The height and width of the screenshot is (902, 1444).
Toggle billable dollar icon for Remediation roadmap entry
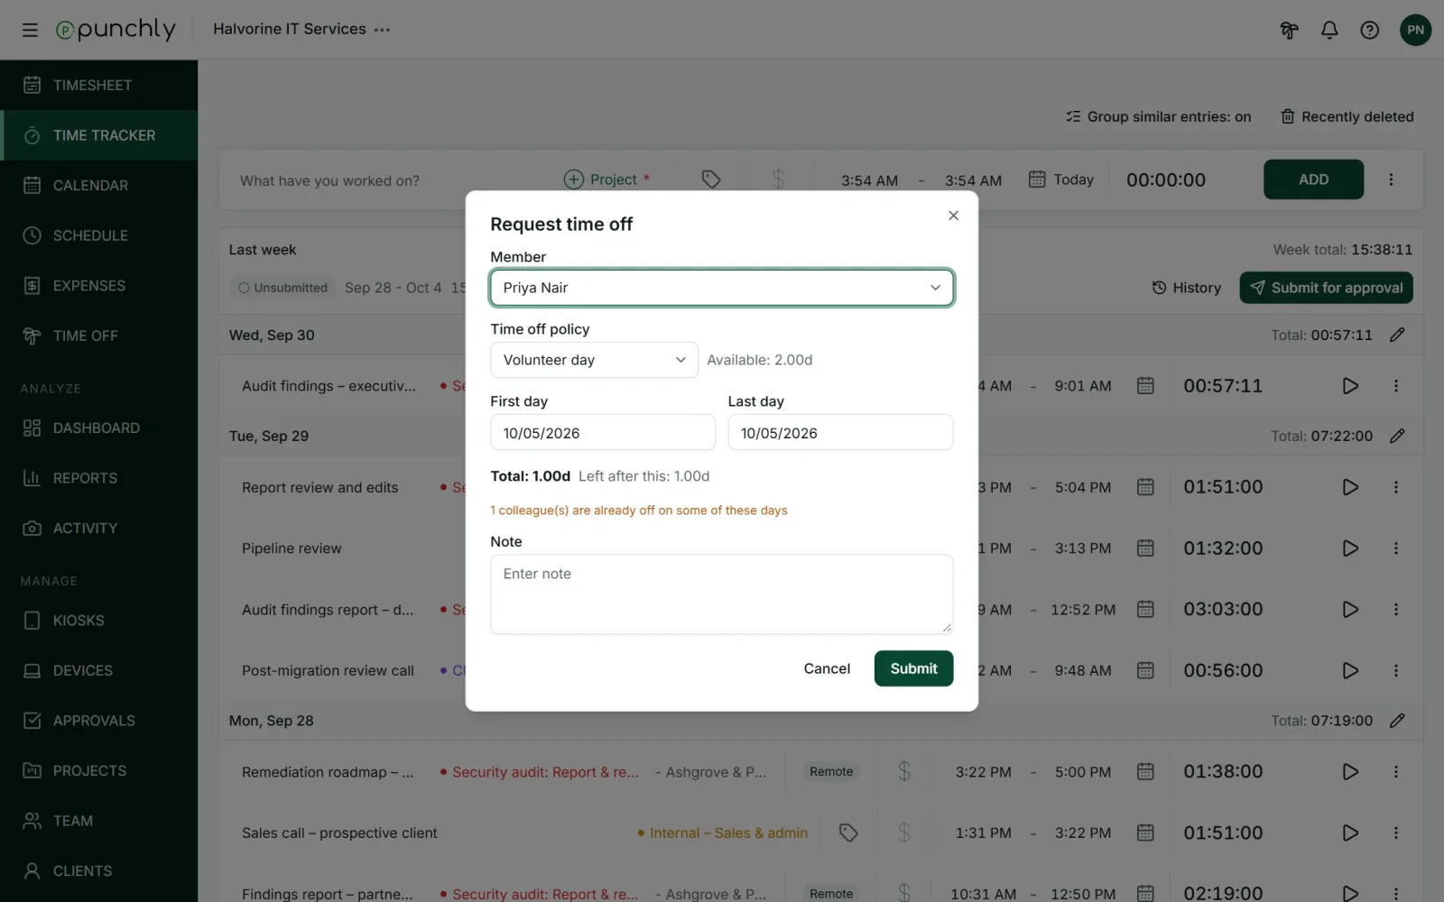click(x=904, y=771)
